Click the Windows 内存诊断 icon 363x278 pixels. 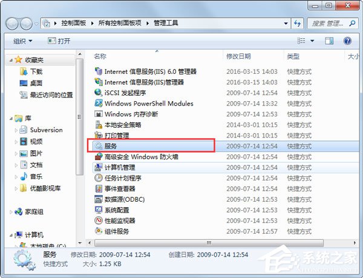[99, 114]
